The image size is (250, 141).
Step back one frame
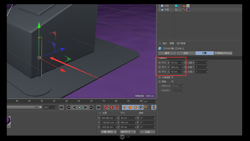coord(74,107)
